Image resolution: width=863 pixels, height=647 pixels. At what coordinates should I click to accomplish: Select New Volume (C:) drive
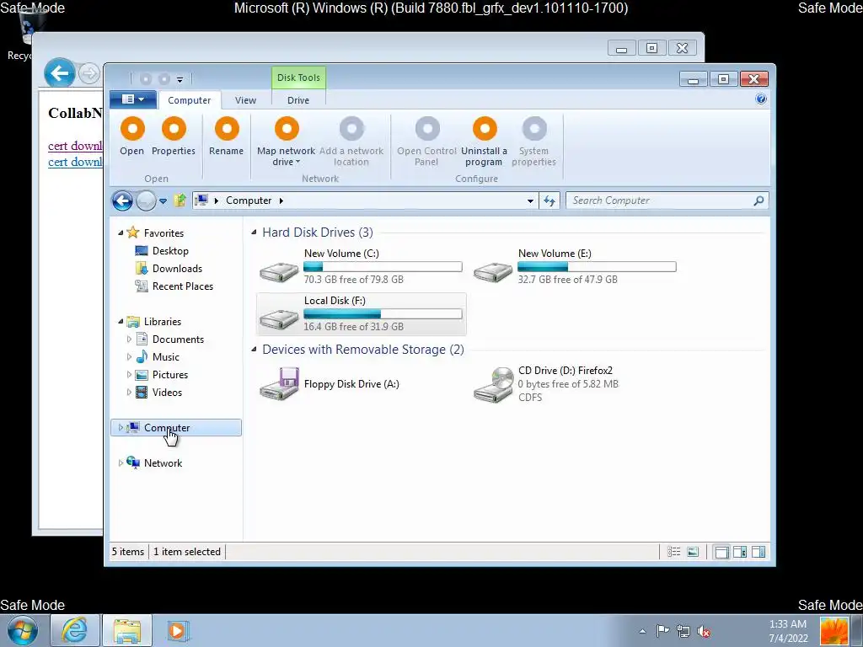click(361, 266)
